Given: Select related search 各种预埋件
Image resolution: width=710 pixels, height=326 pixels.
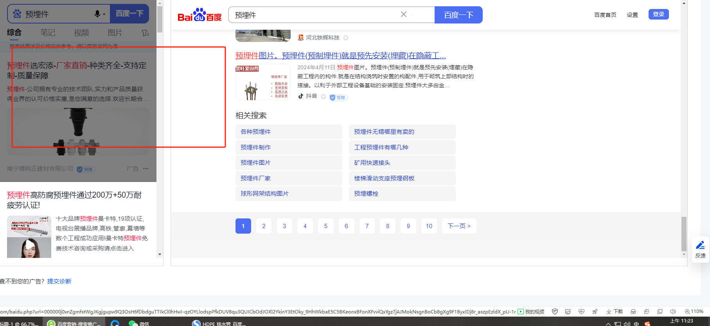Looking at the screenshot, I should coord(289,132).
